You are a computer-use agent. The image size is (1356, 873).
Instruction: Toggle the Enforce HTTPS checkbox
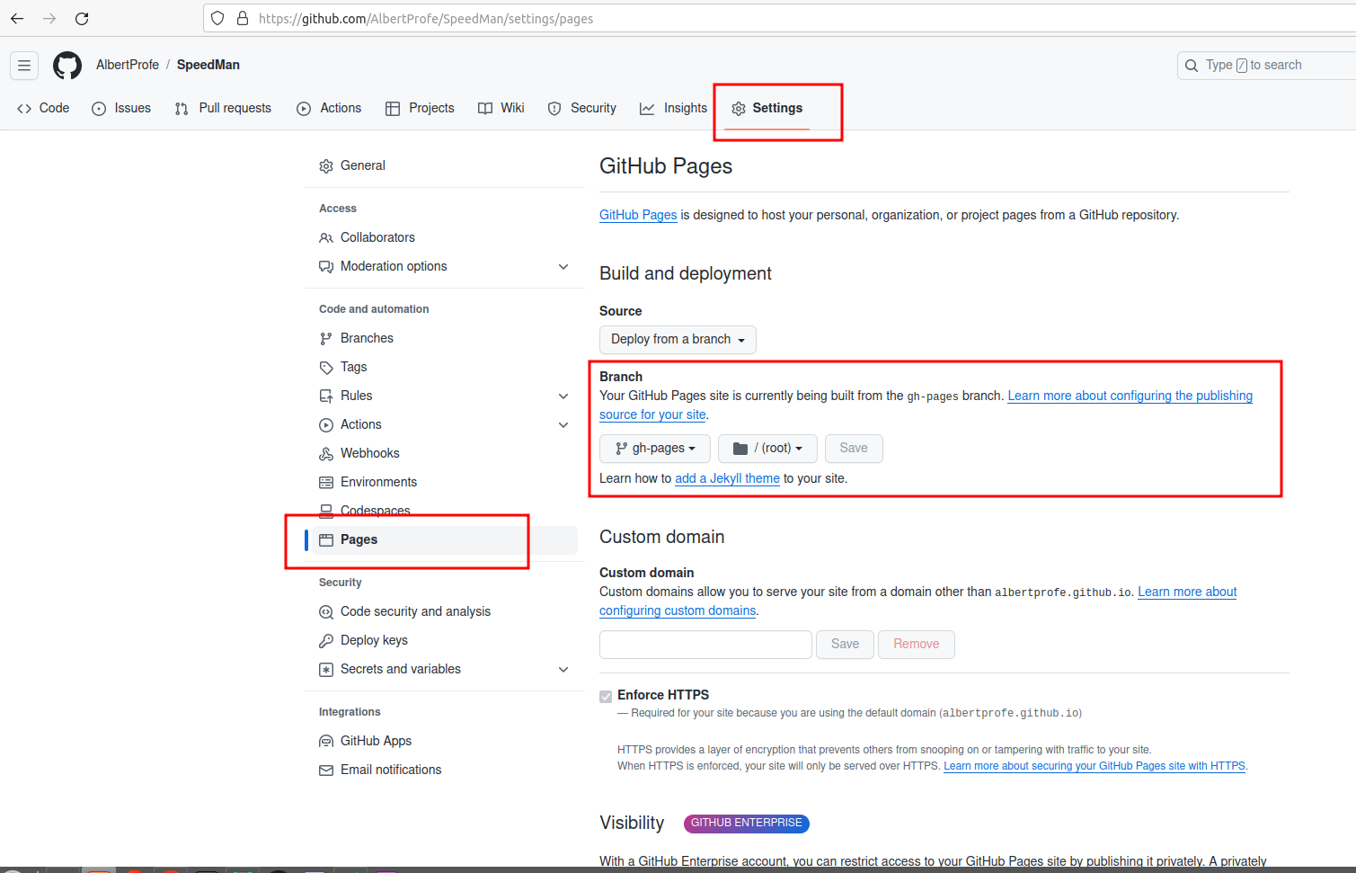click(x=606, y=696)
